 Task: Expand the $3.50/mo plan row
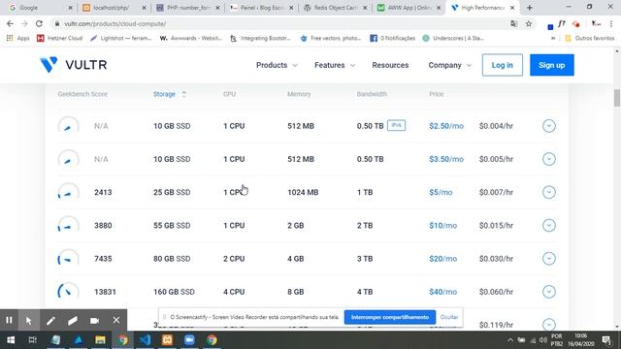(x=549, y=159)
